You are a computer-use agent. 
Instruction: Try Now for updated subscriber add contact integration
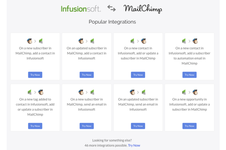click(x=87, y=75)
